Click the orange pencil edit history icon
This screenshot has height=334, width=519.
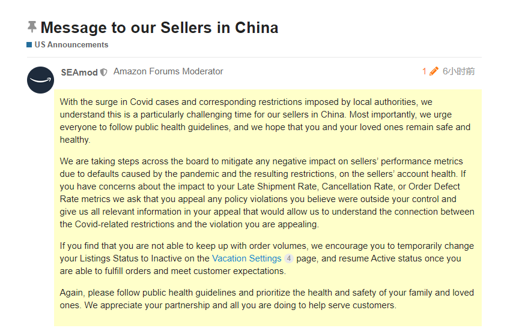point(434,71)
